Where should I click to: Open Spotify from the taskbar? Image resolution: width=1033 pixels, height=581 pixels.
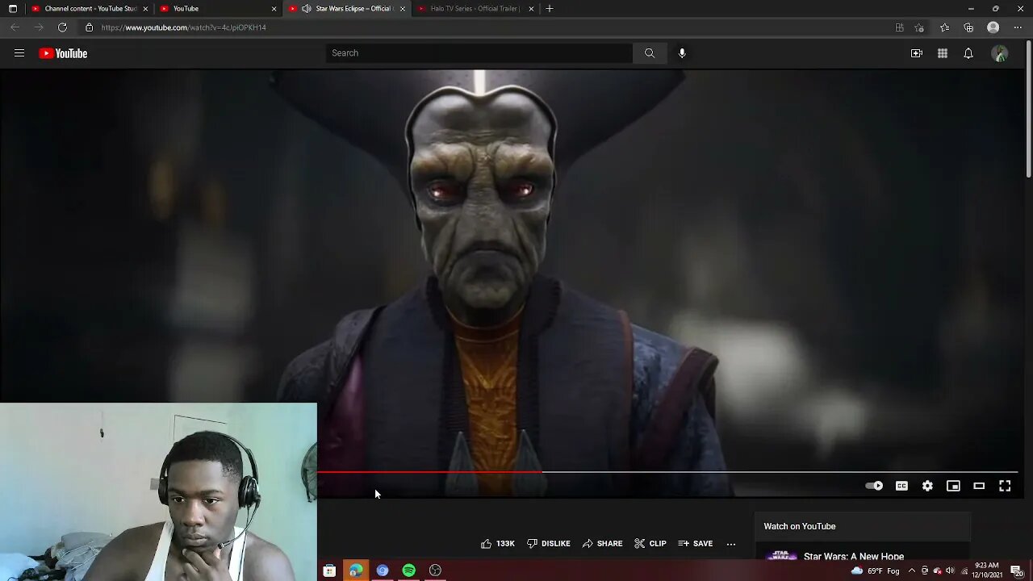tap(409, 571)
